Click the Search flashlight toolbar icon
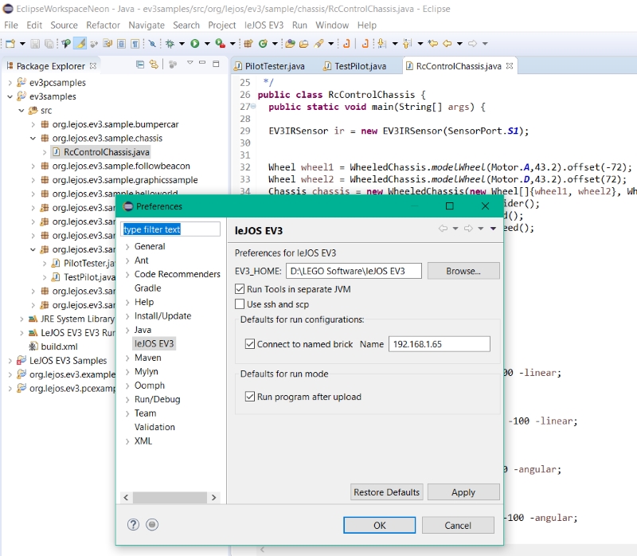 point(318,44)
